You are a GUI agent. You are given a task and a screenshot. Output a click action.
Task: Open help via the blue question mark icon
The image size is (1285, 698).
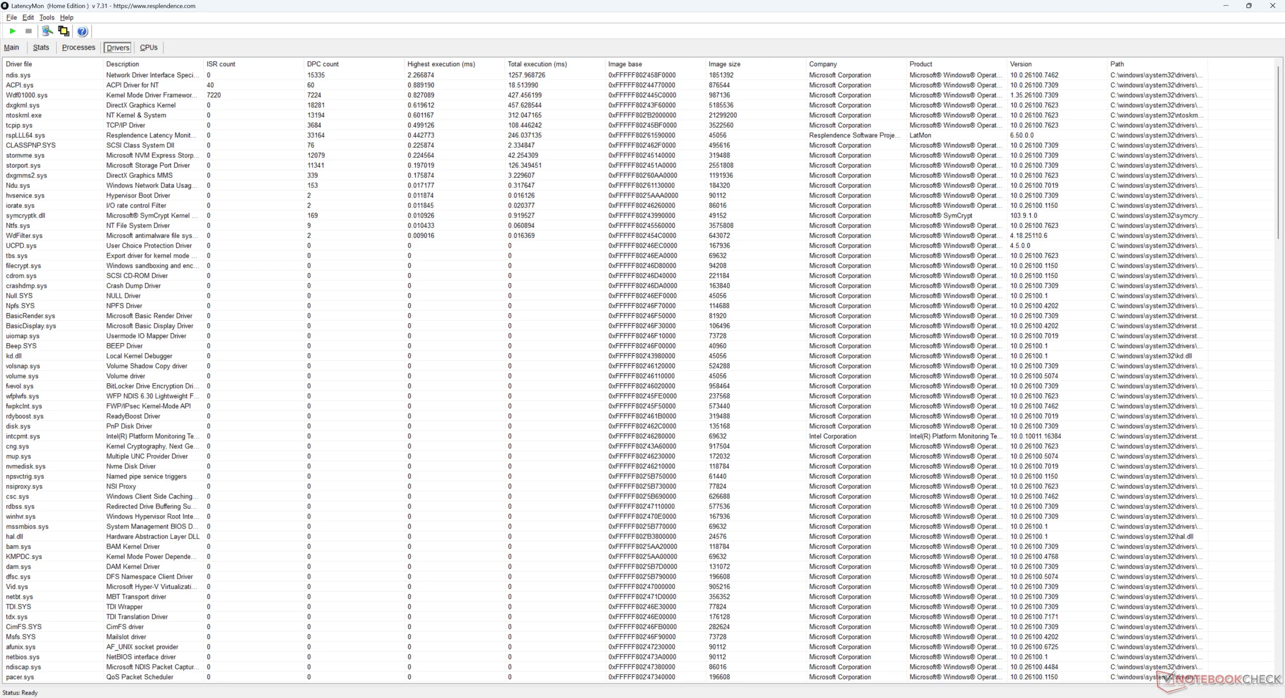pos(82,31)
